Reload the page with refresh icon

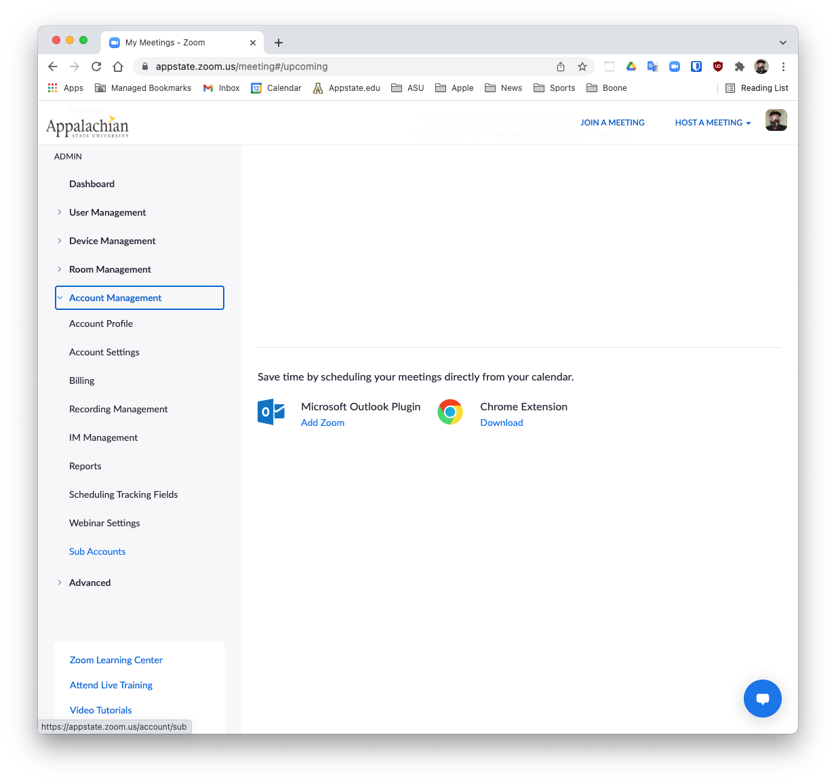pos(96,66)
